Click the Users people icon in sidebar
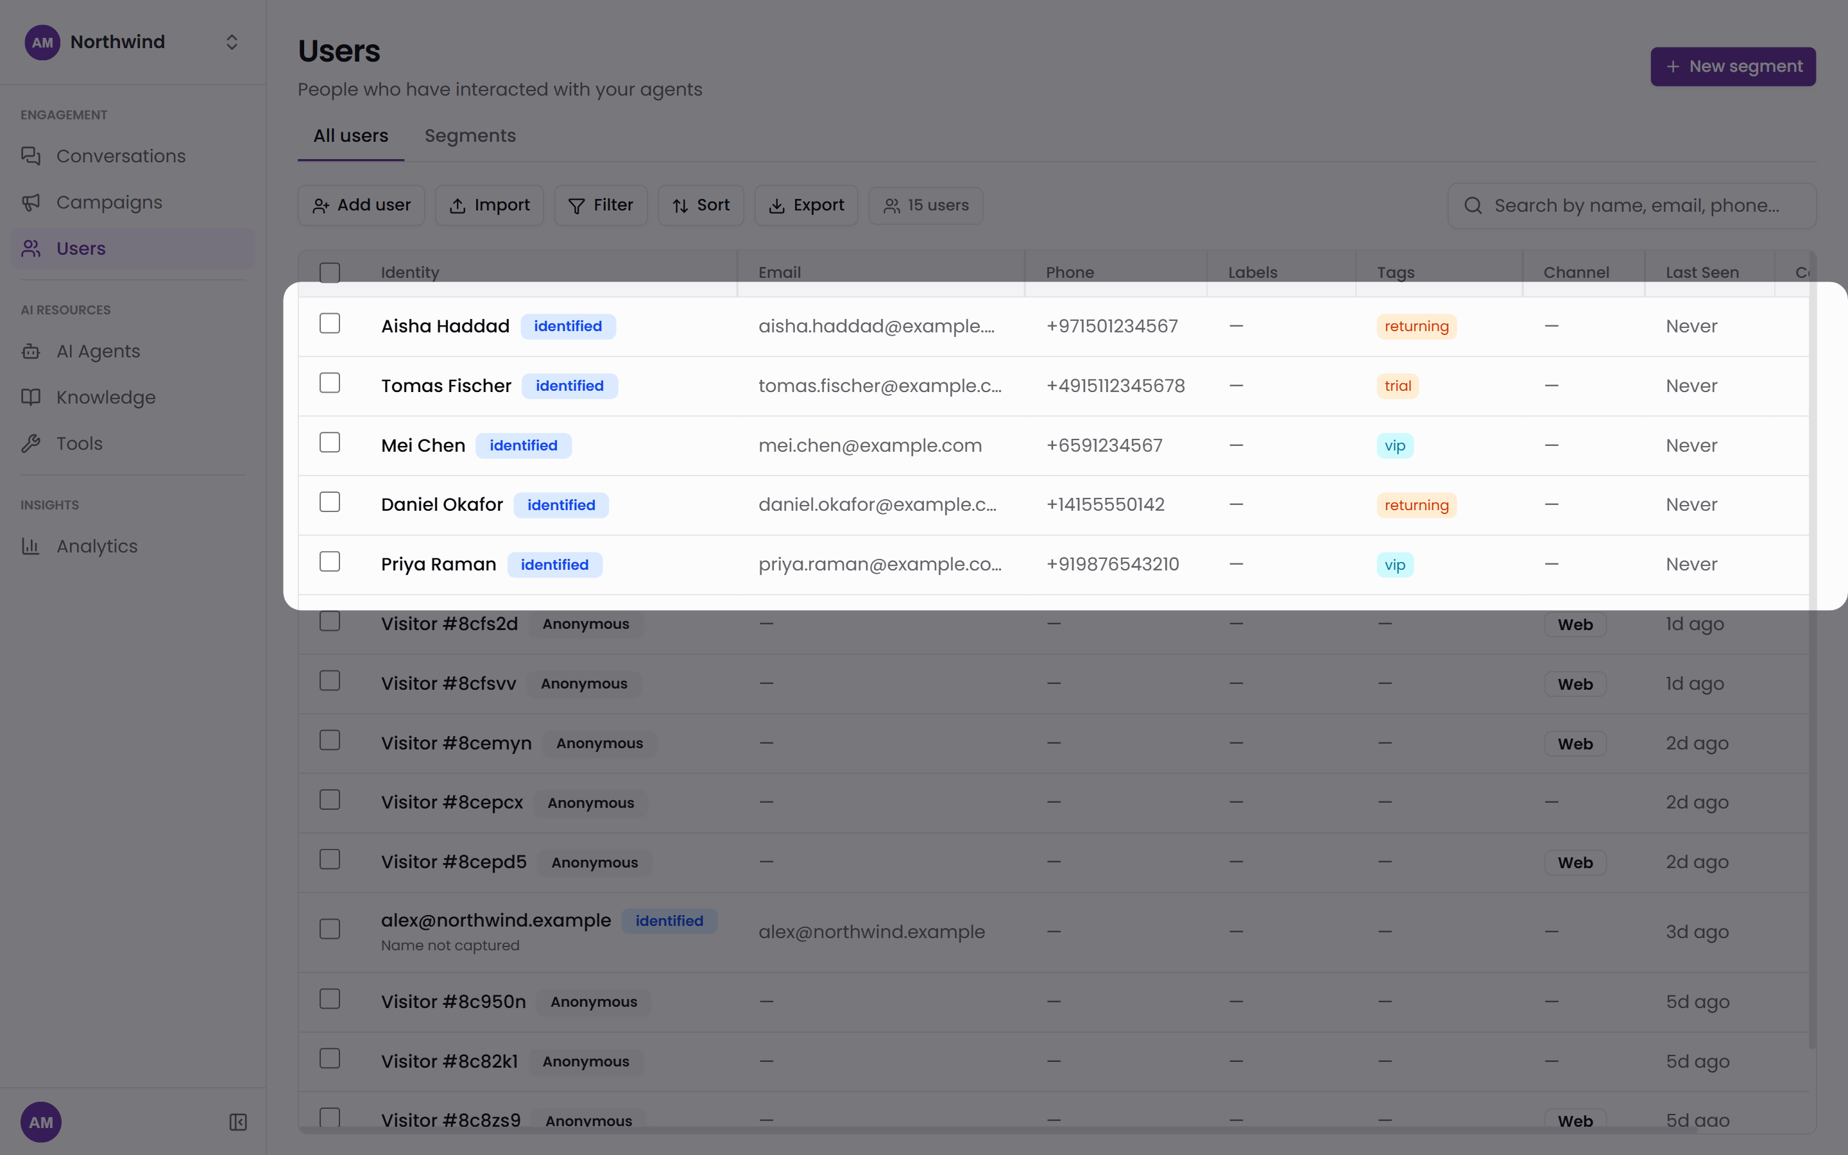Screen dimensions: 1848x1155 point(31,248)
